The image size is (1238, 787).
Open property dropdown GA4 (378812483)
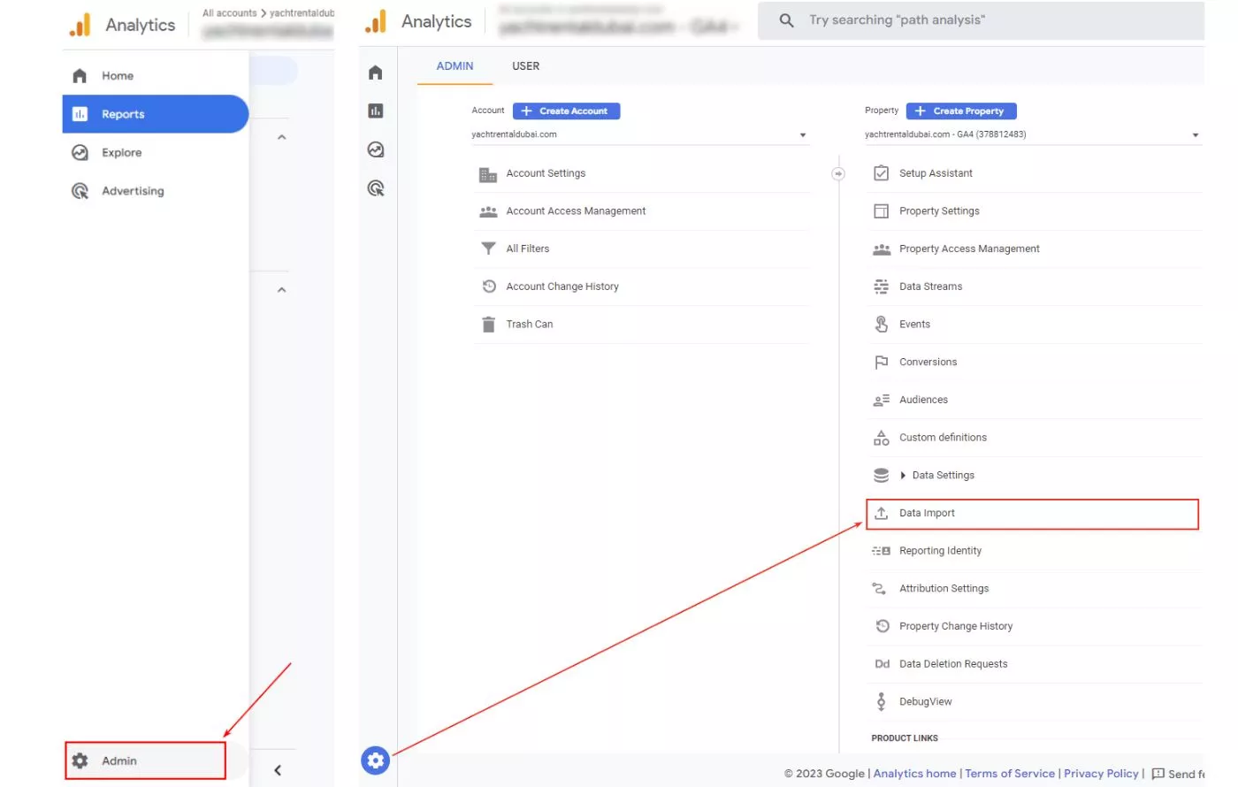pos(1033,134)
